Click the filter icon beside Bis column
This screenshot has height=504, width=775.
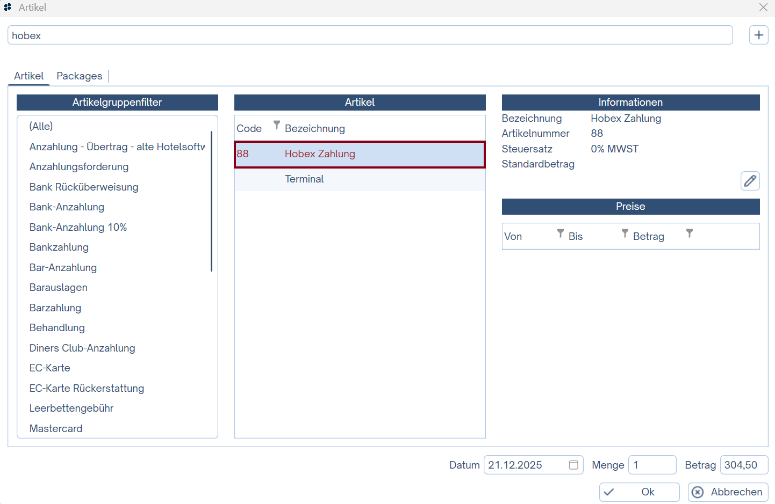click(x=625, y=233)
